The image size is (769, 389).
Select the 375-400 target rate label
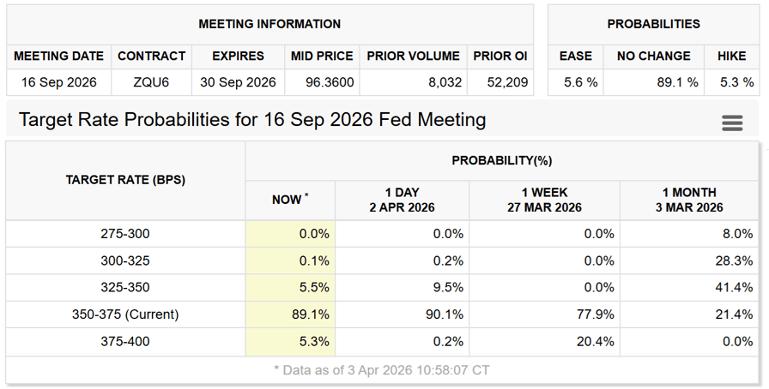125,342
